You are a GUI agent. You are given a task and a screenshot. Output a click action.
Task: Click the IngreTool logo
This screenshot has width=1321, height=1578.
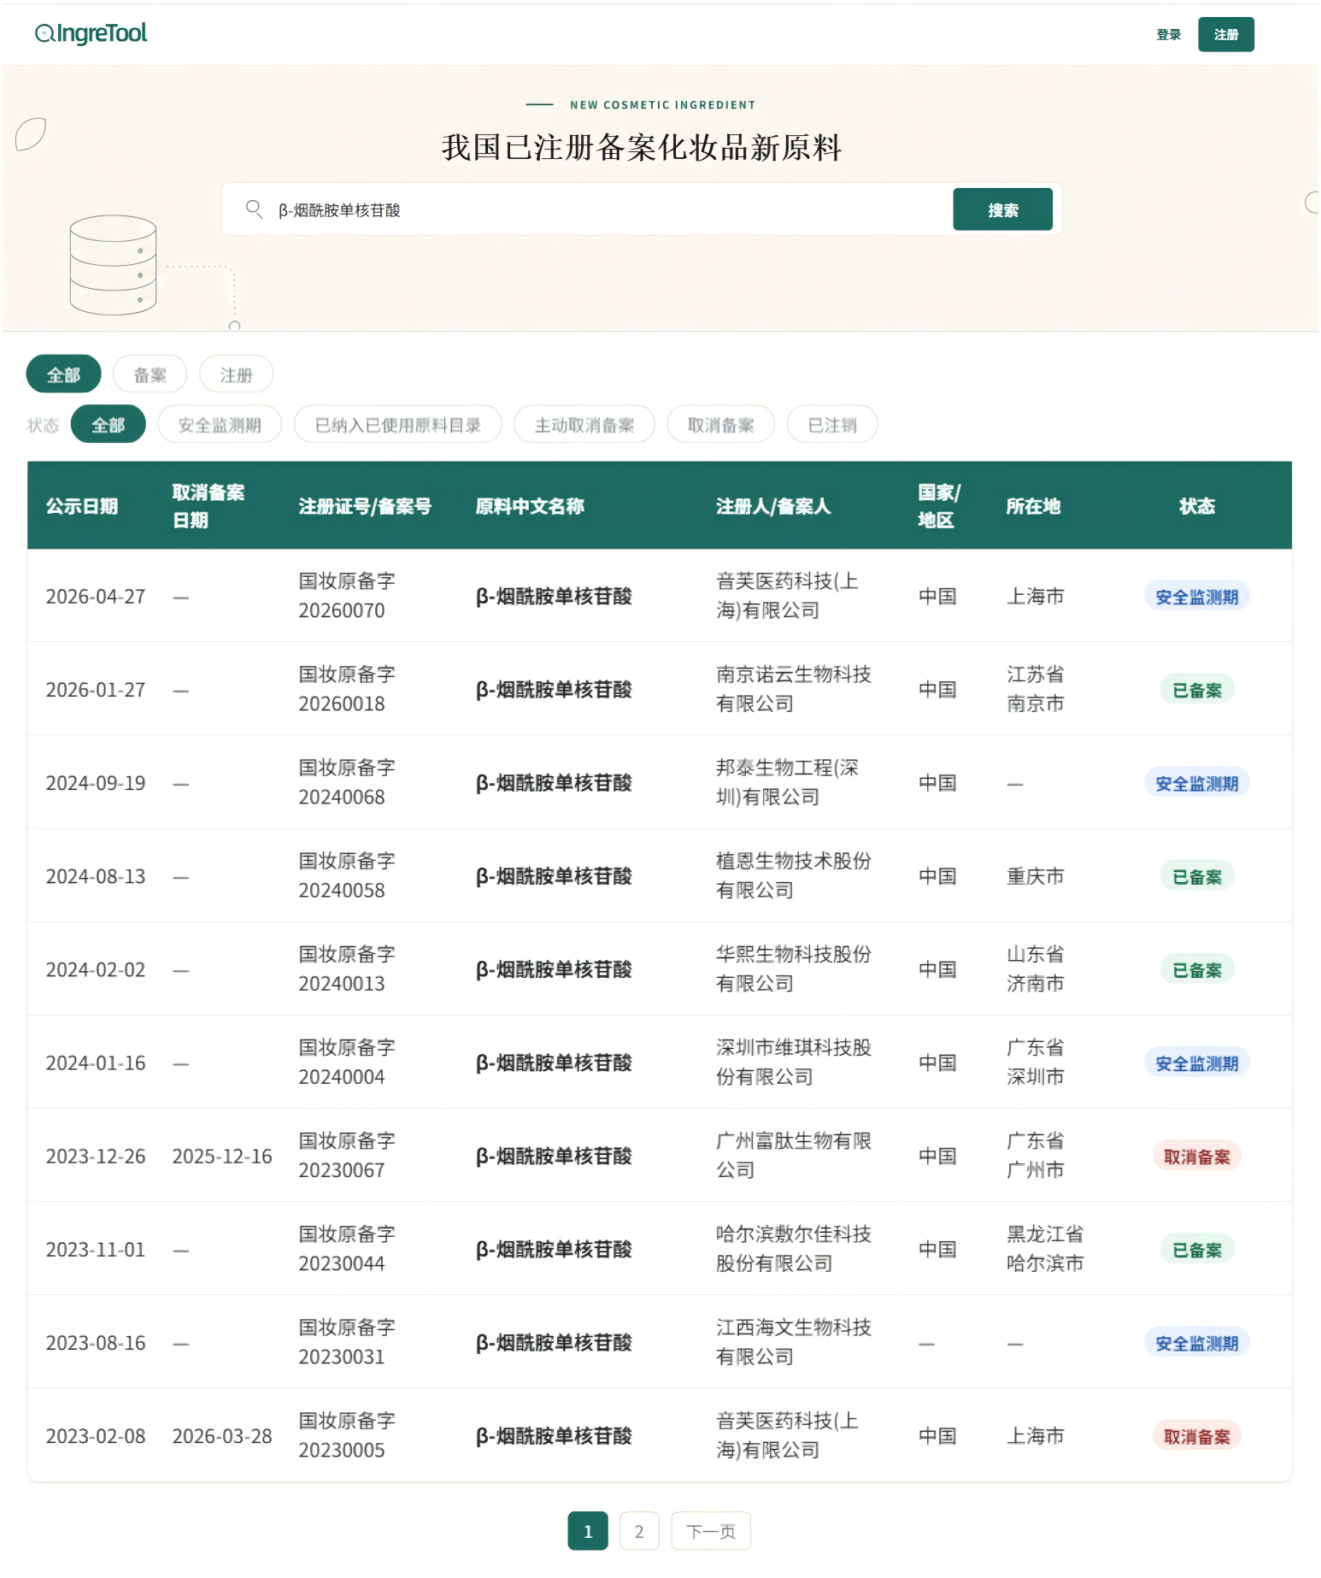click(x=91, y=33)
